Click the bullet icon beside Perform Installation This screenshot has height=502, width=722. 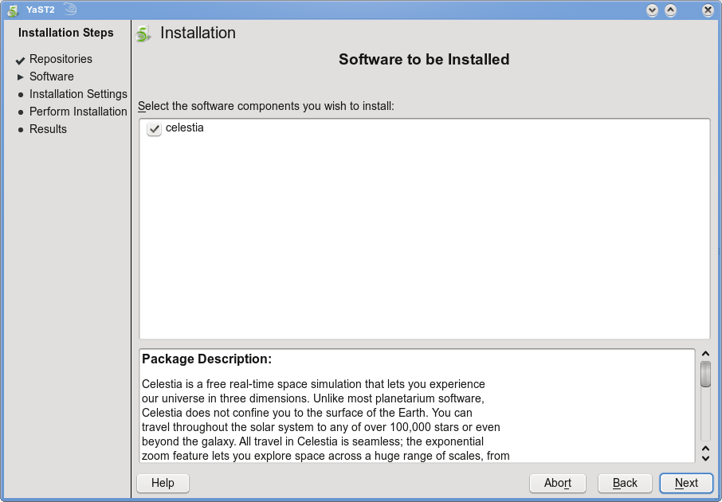19,112
